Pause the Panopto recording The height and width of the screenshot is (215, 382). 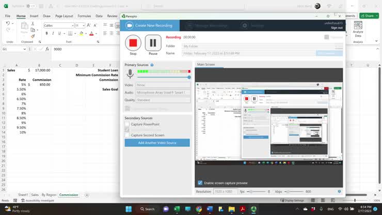[x=153, y=42]
